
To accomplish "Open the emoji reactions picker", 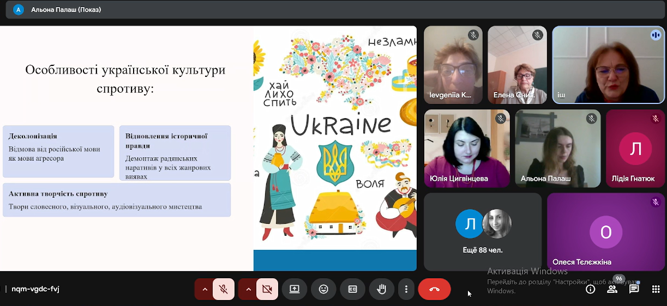I will [323, 289].
